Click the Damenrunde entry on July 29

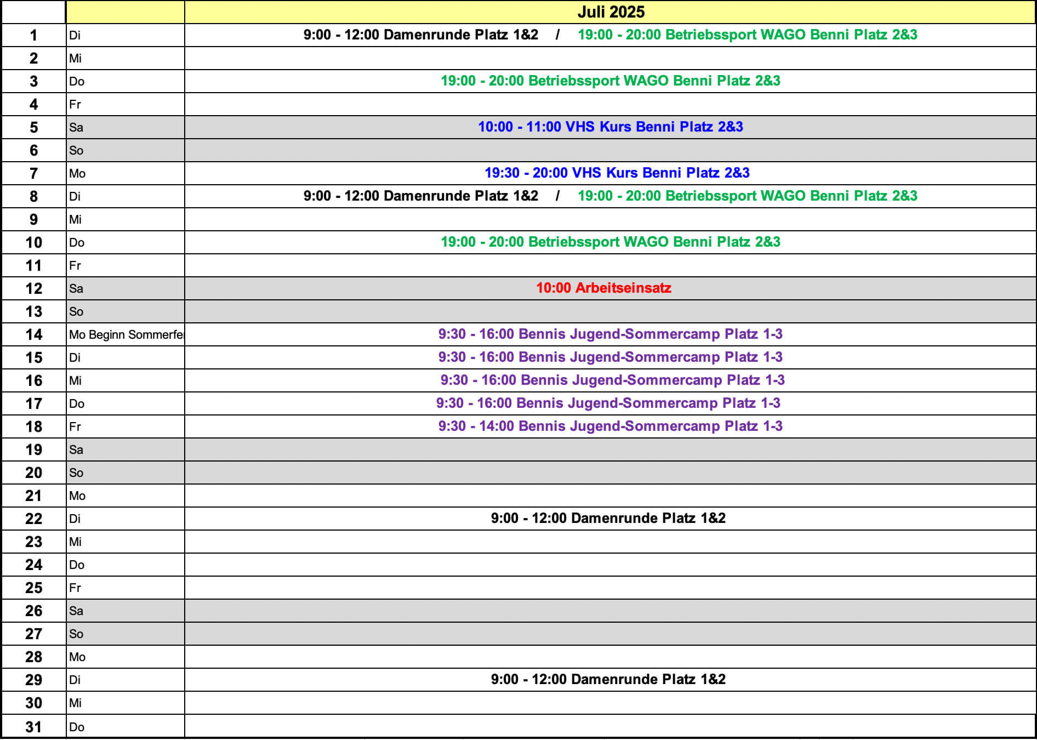pyautogui.click(x=608, y=680)
